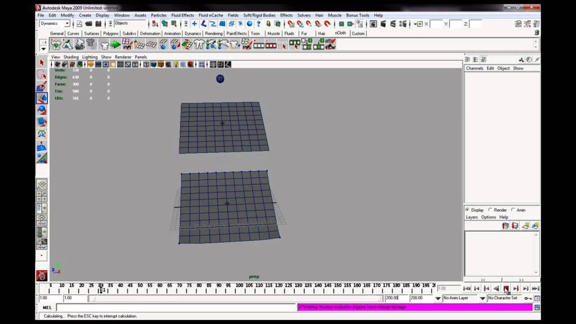
Task: Click the current time marker on timeline
Action: point(101,289)
